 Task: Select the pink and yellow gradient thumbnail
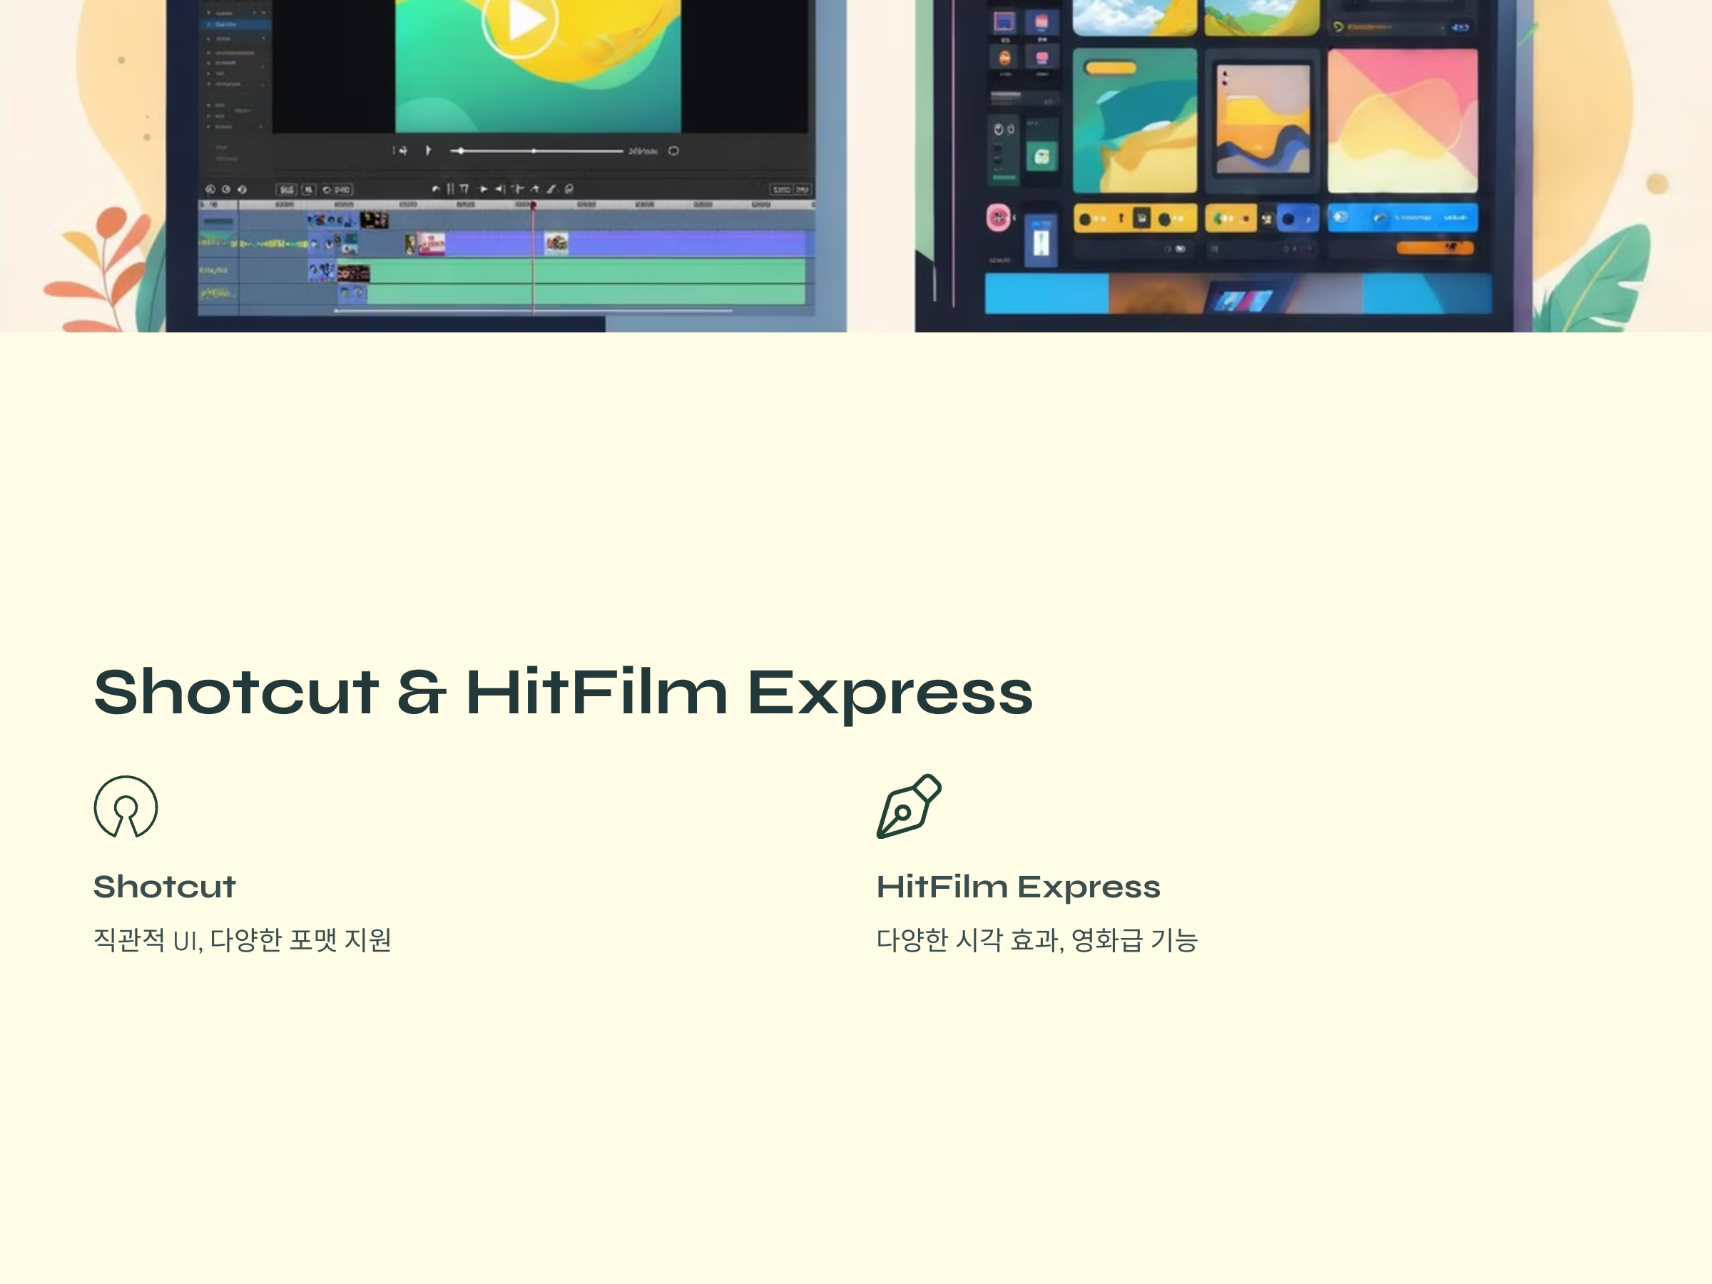(x=1402, y=121)
